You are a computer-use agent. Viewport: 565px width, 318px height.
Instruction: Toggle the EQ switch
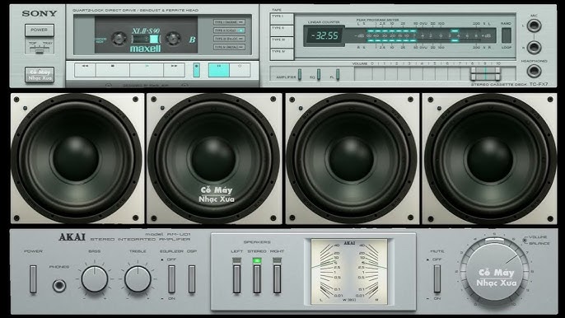click(x=319, y=75)
